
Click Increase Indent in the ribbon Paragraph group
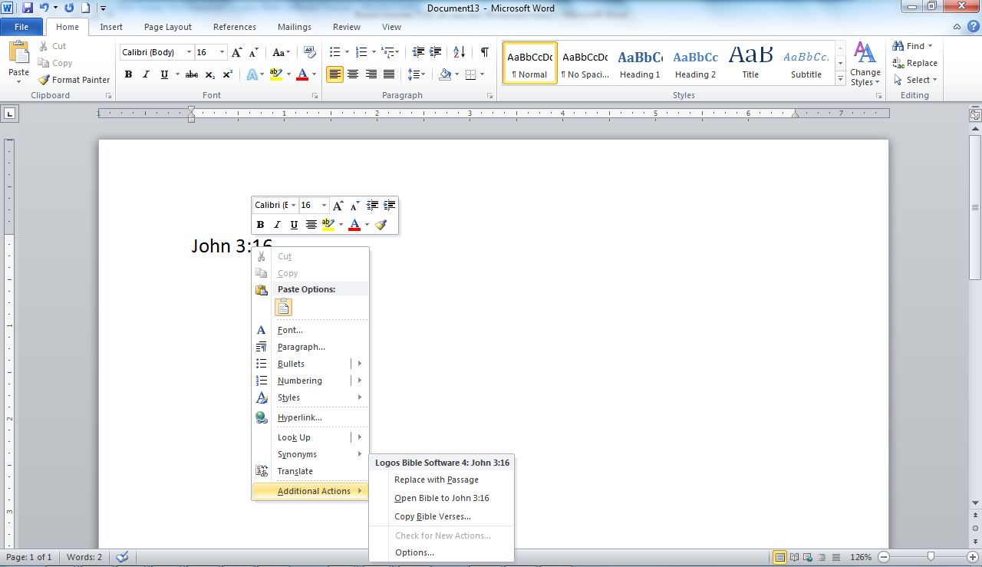[436, 52]
